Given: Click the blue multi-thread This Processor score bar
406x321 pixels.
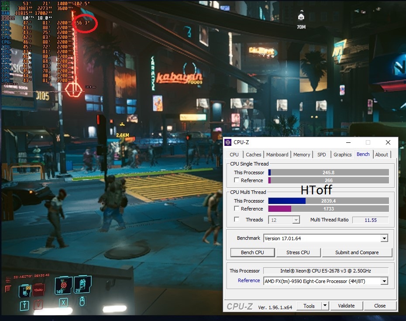Looking at the screenshot, I should coord(287,201).
